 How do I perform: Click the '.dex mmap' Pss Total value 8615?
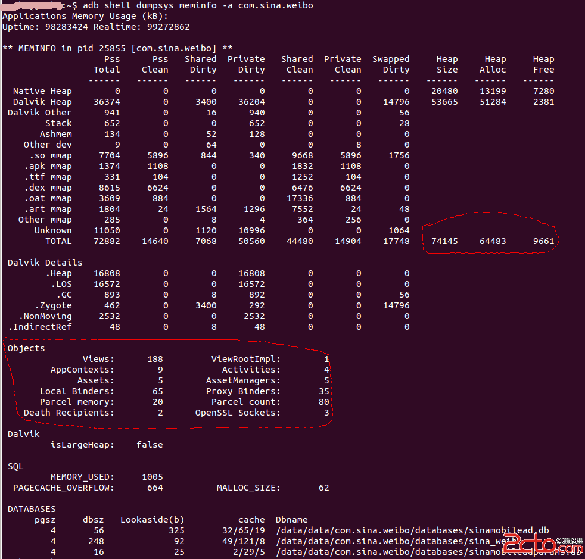pyautogui.click(x=109, y=188)
